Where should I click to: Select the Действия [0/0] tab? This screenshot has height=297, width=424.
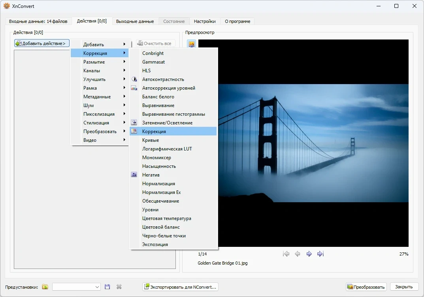pyautogui.click(x=92, y=21)
